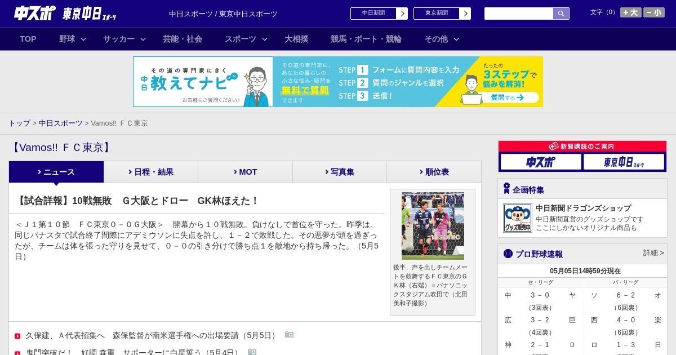This screenshot has height=355, width=676.
Task: Click 中スポ subscription button in sidebar
Action: [x=541, y=162]
